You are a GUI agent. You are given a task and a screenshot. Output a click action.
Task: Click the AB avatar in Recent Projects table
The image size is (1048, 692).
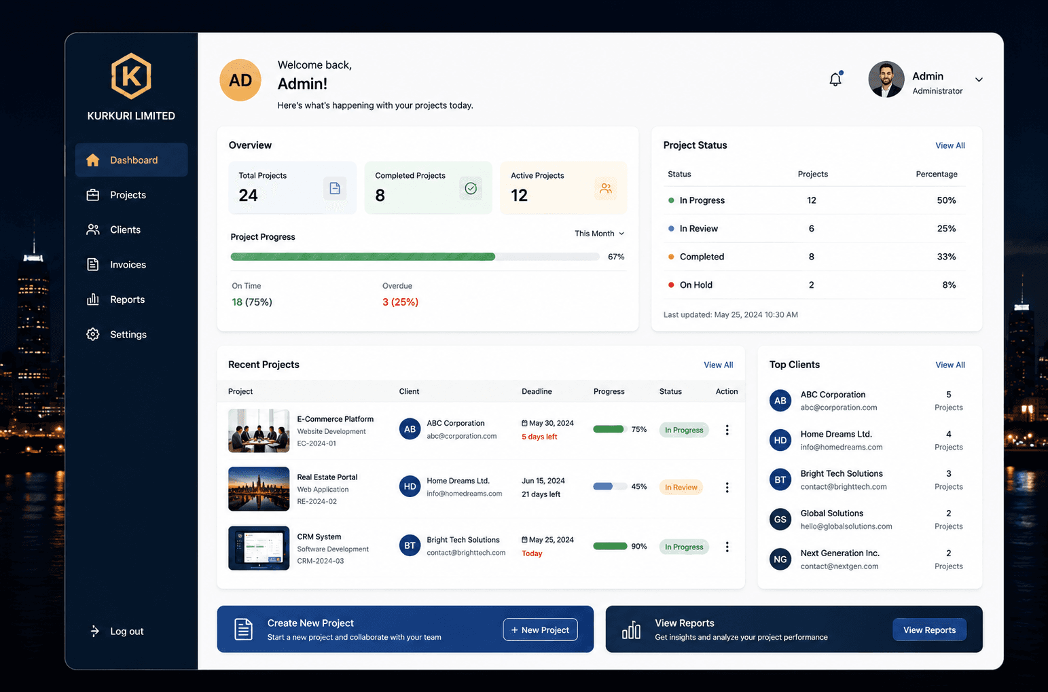tap(410, 429)
